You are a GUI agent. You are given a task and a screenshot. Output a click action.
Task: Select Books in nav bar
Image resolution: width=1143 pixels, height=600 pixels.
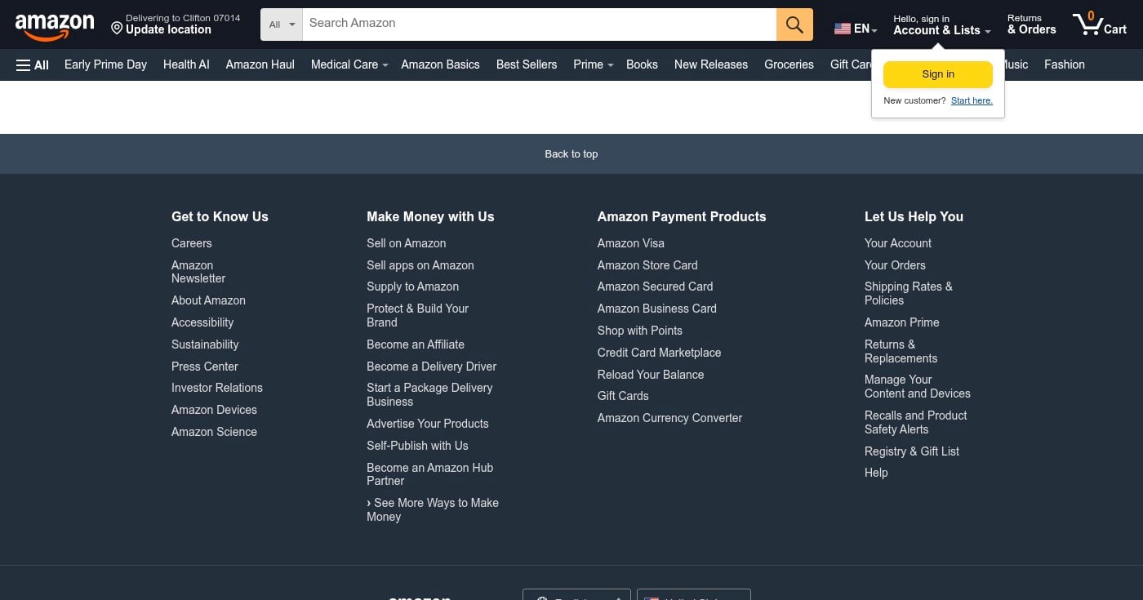(x=642, y=64)
